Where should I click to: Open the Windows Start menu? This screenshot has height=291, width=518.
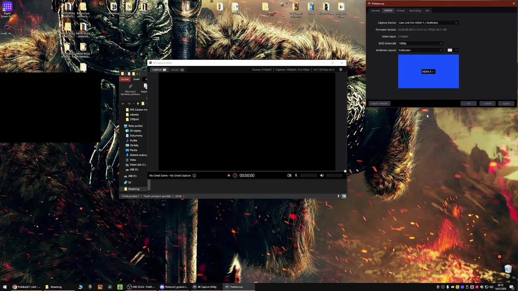(x=5, y=287)
